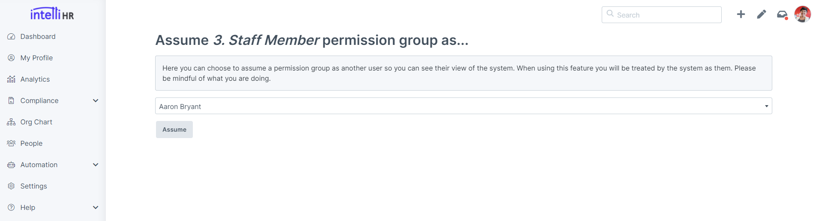
Task: Open the People menu item
Action: [x=31, y=144]
